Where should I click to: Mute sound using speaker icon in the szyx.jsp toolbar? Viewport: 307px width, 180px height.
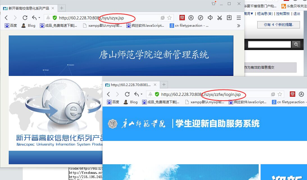pyautogui.click(x=210, y=18)
